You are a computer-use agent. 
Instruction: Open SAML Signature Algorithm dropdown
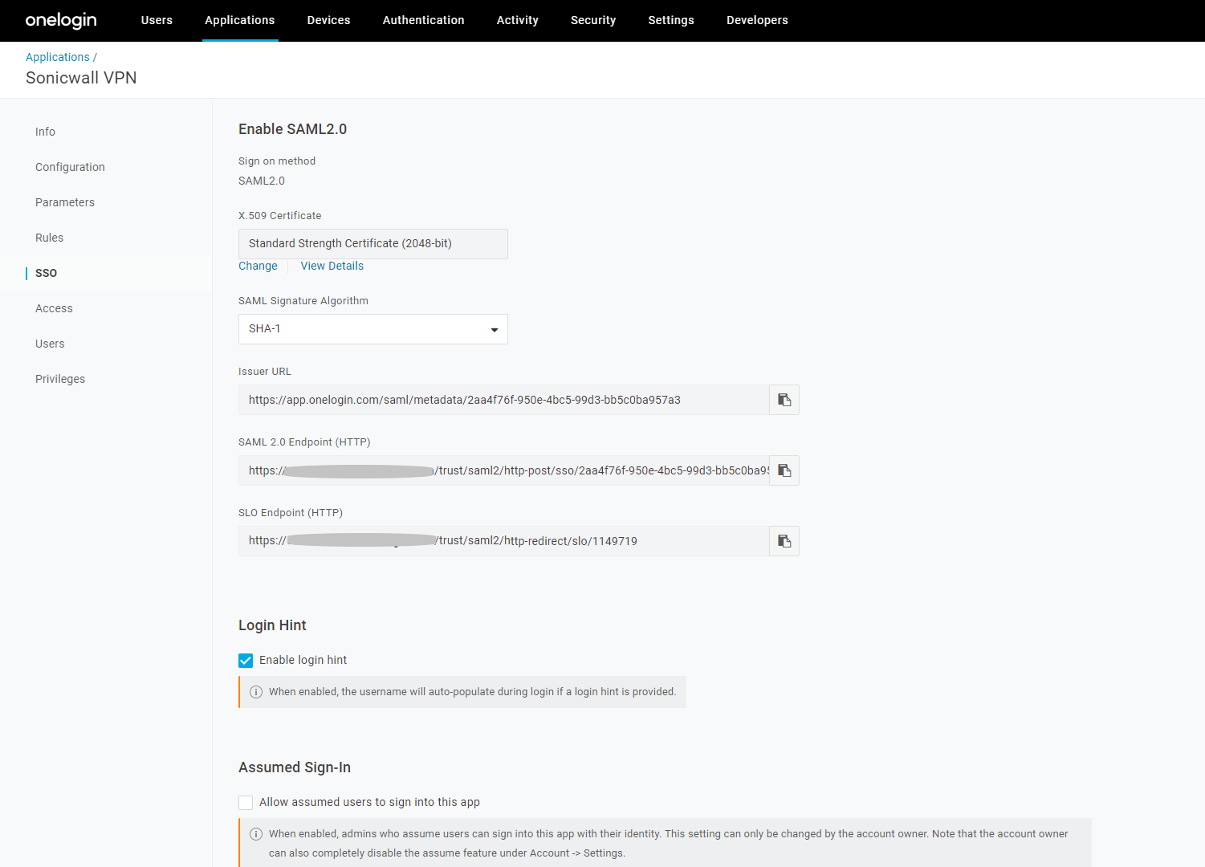pos(372,329)
